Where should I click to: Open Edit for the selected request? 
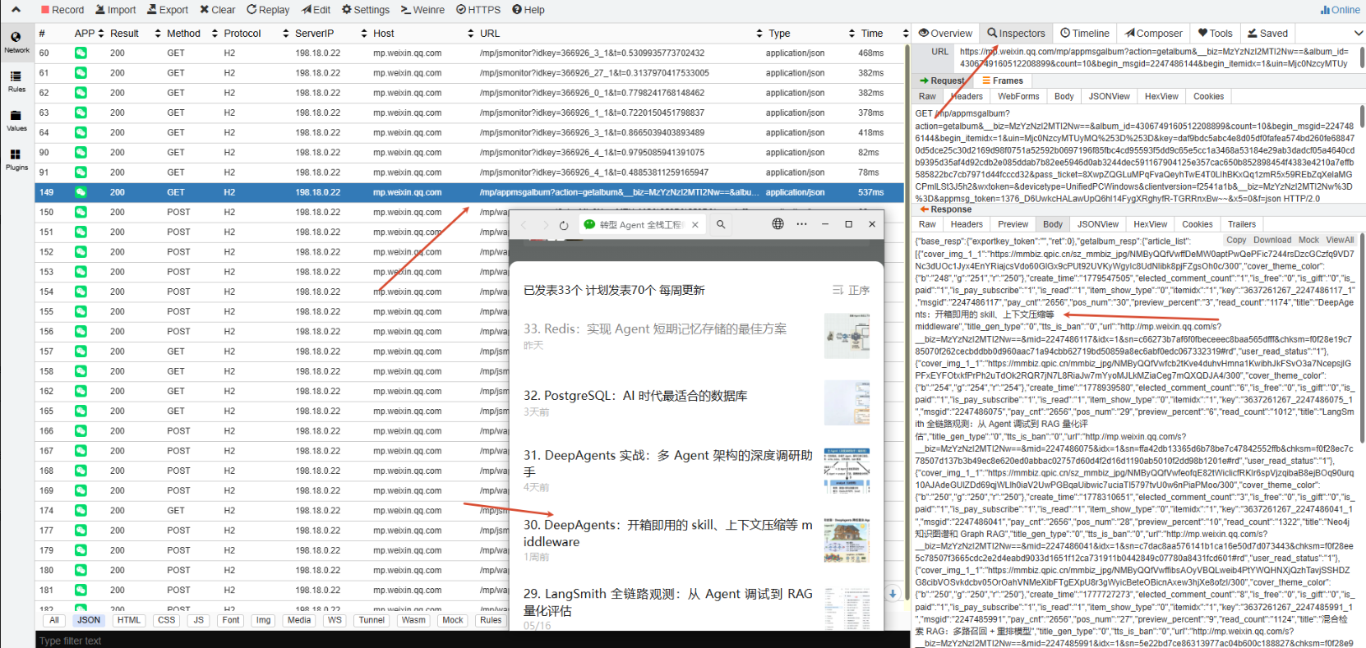(316, 10)
